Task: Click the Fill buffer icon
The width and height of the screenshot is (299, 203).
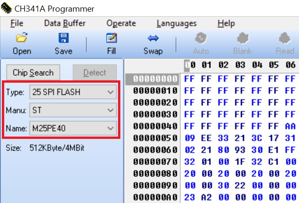Action: 111,39
